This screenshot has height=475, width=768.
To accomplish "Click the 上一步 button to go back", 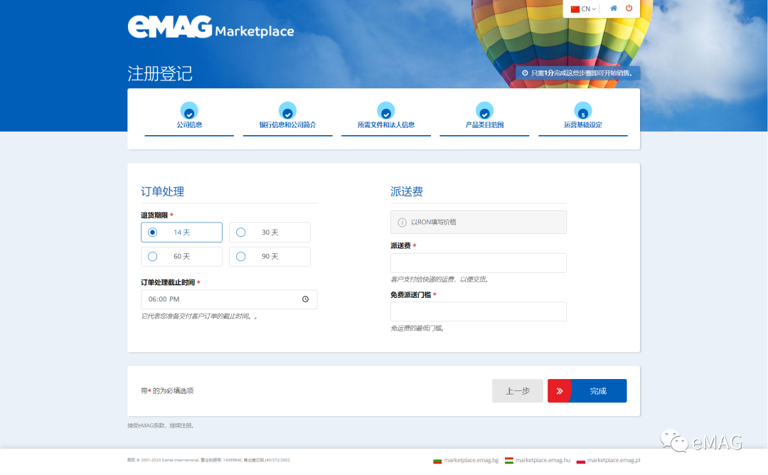I will (x=517, y=390).
